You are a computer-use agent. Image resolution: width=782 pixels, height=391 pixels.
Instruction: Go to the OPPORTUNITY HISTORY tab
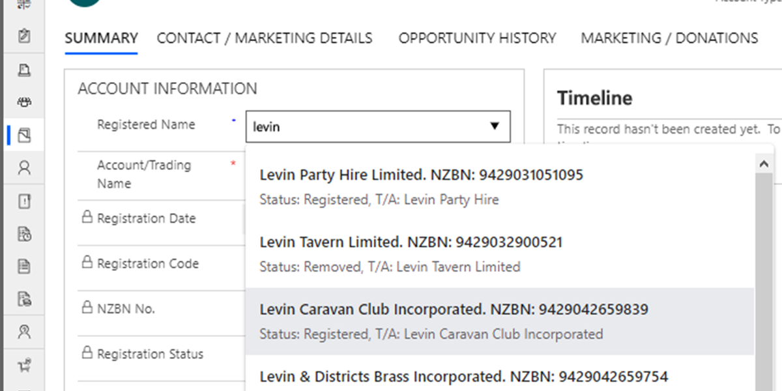point(477,38)
